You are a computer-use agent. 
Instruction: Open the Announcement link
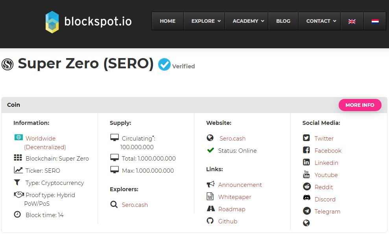(240, 185)
